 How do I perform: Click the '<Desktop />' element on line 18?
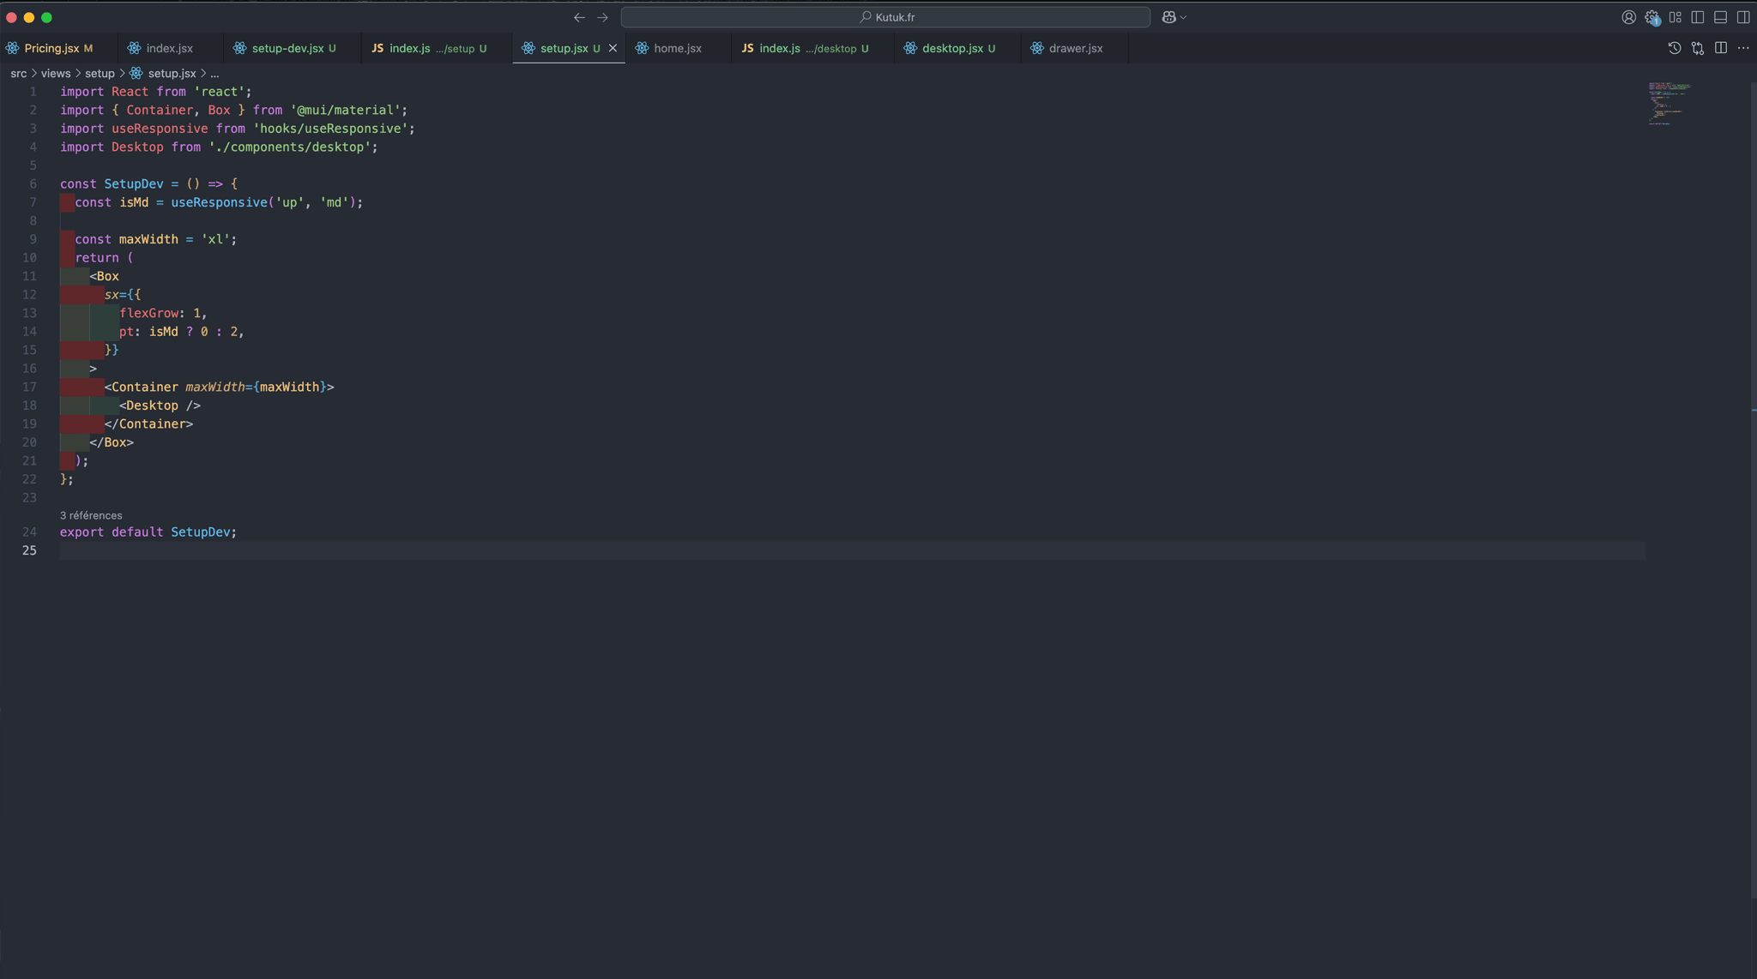[x=160, y=405]
